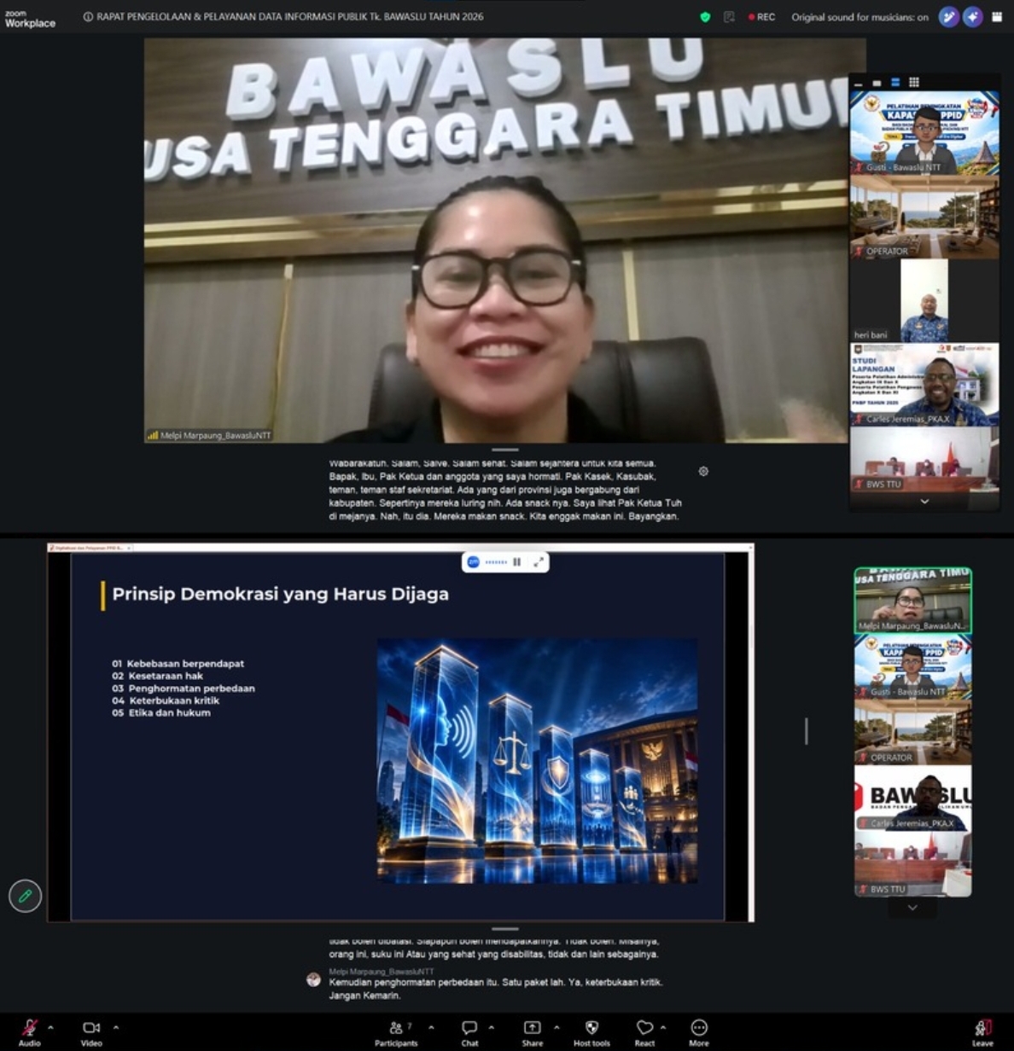Minimize thumbnail strip with dash icon
This screenshot has height=1051, width=1014.
pos(858,84)
